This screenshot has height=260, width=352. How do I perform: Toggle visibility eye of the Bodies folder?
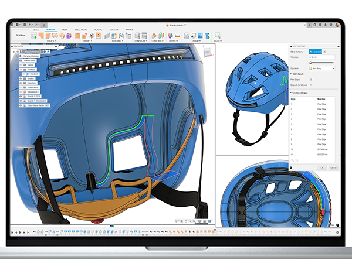coord(21,78)
